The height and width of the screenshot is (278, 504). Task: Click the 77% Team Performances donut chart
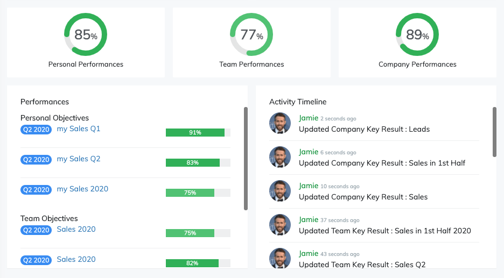click(251, 34)
